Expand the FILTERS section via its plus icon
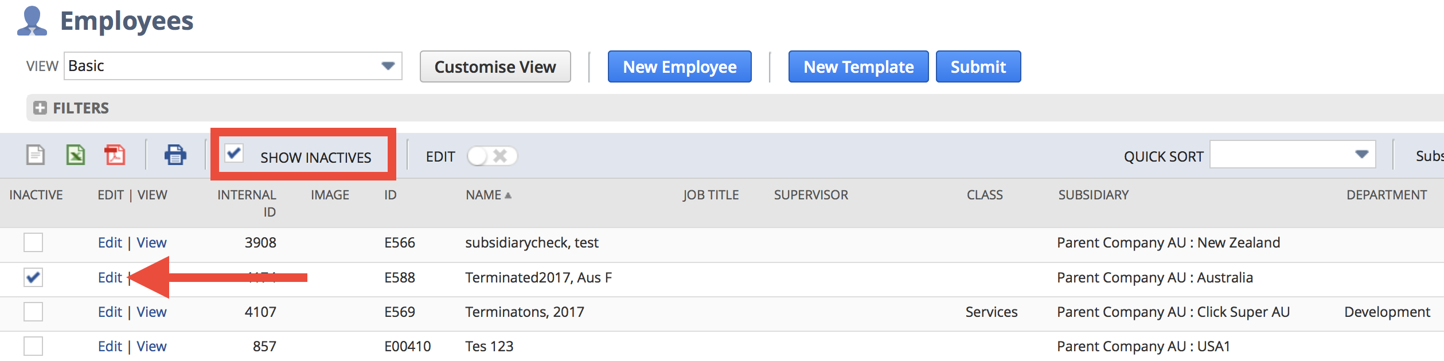 (x=39, y=107)
